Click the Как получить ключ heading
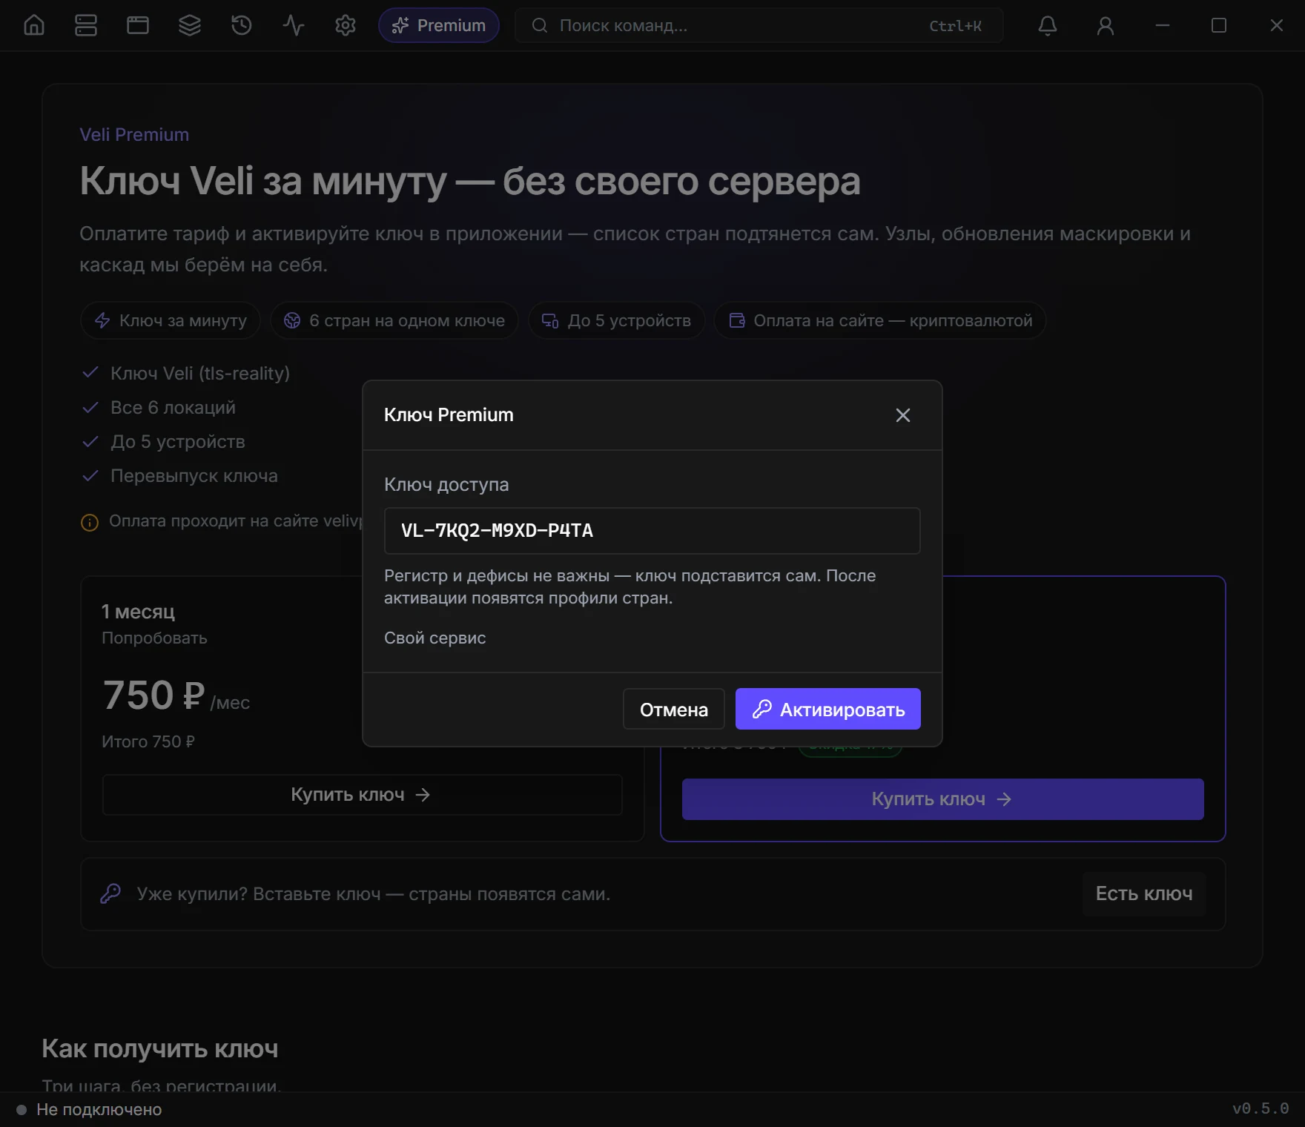 point(160,1048)
